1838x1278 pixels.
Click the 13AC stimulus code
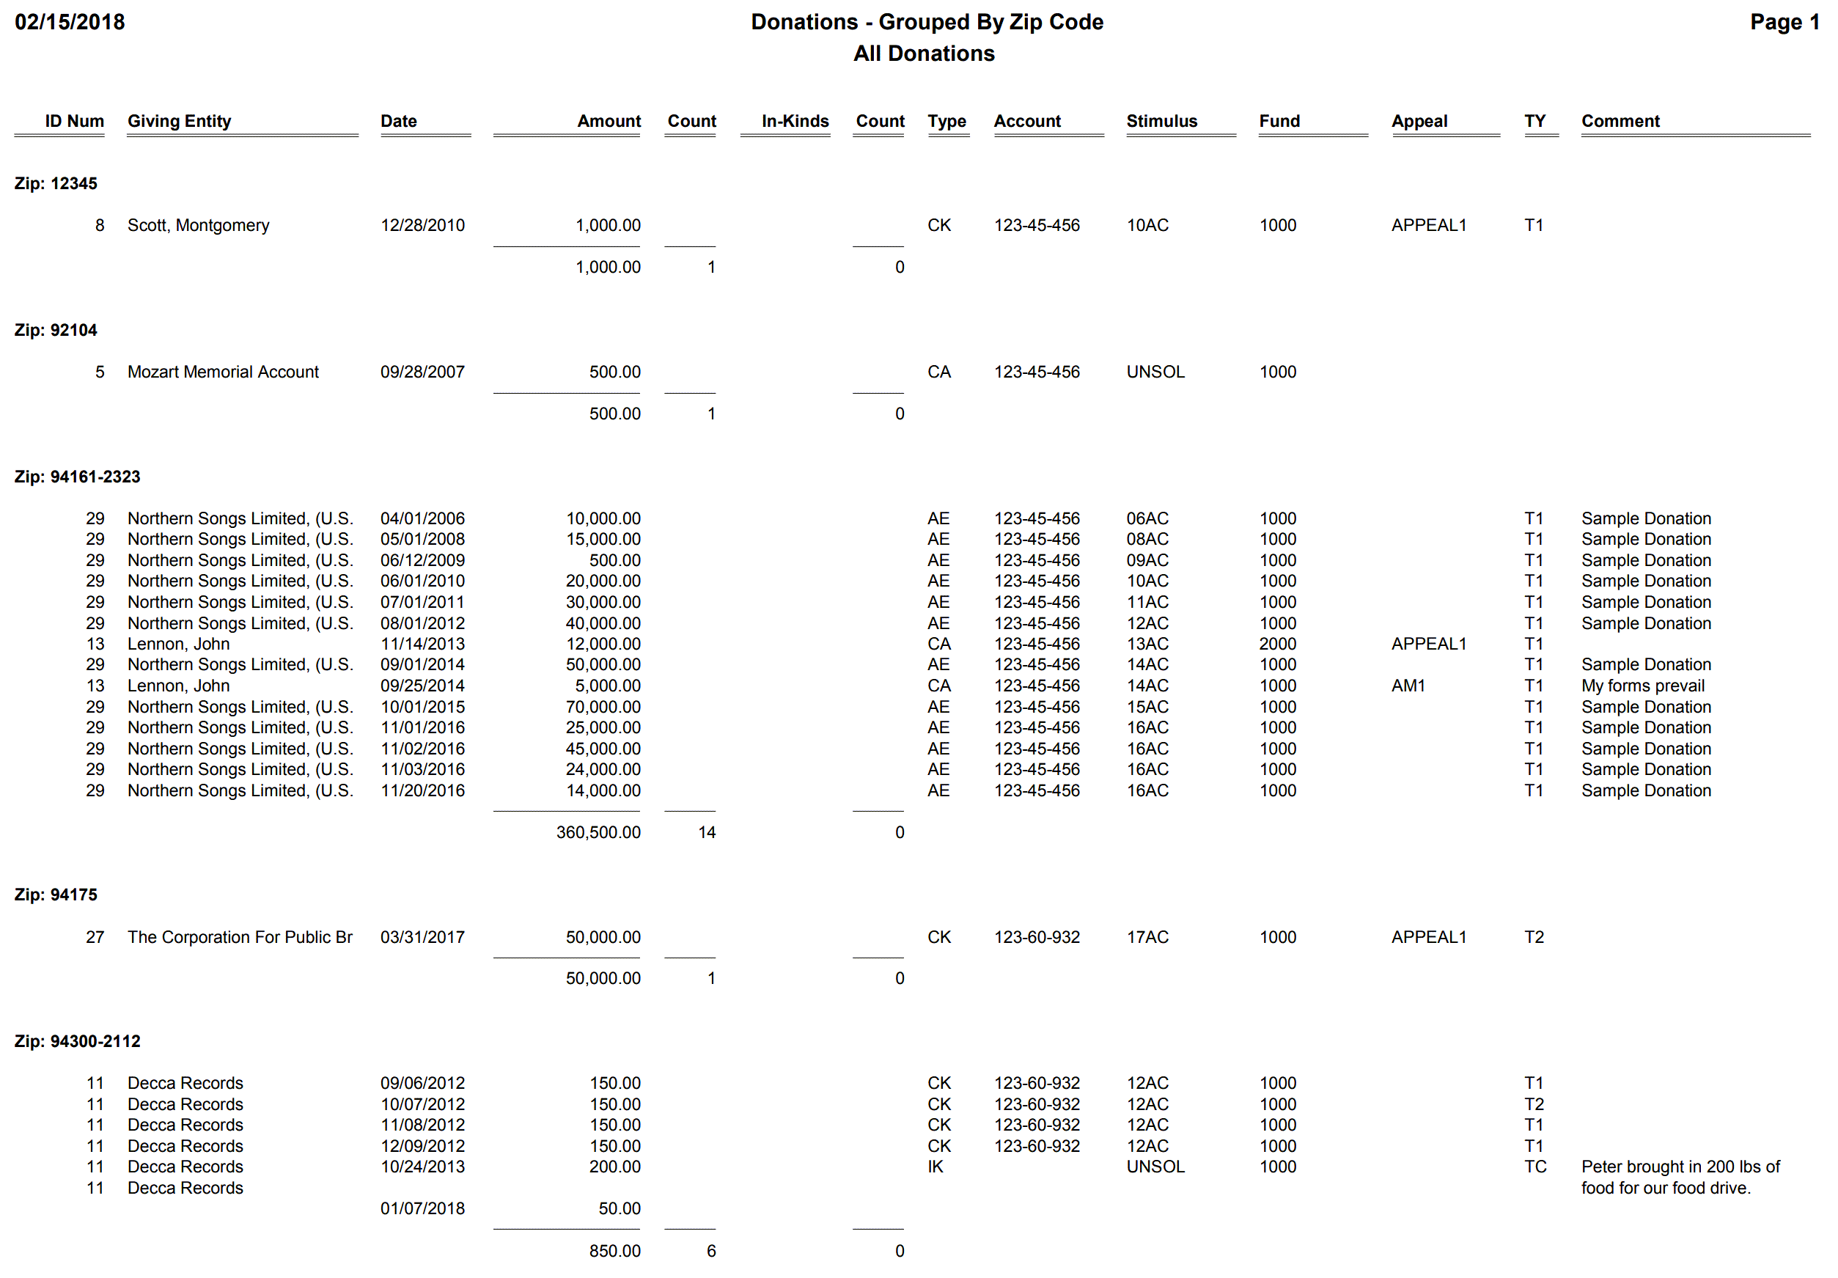(1147, 644)
